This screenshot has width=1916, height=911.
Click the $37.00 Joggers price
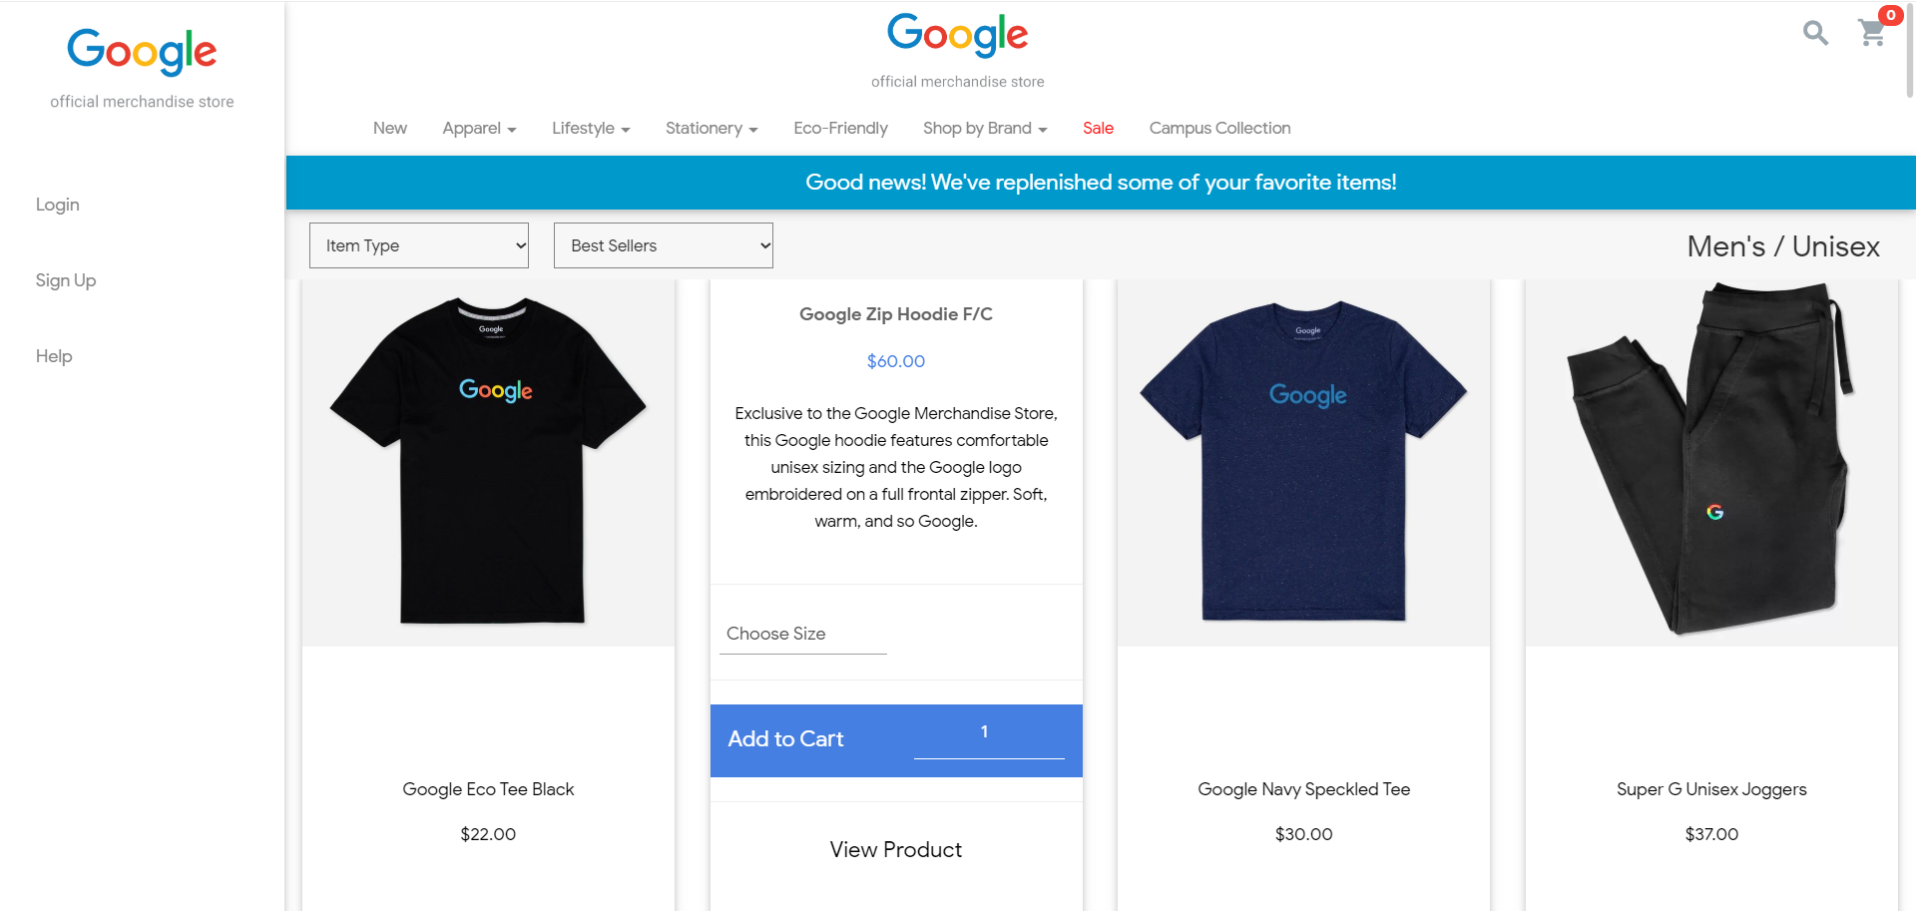pos(1711,834)
